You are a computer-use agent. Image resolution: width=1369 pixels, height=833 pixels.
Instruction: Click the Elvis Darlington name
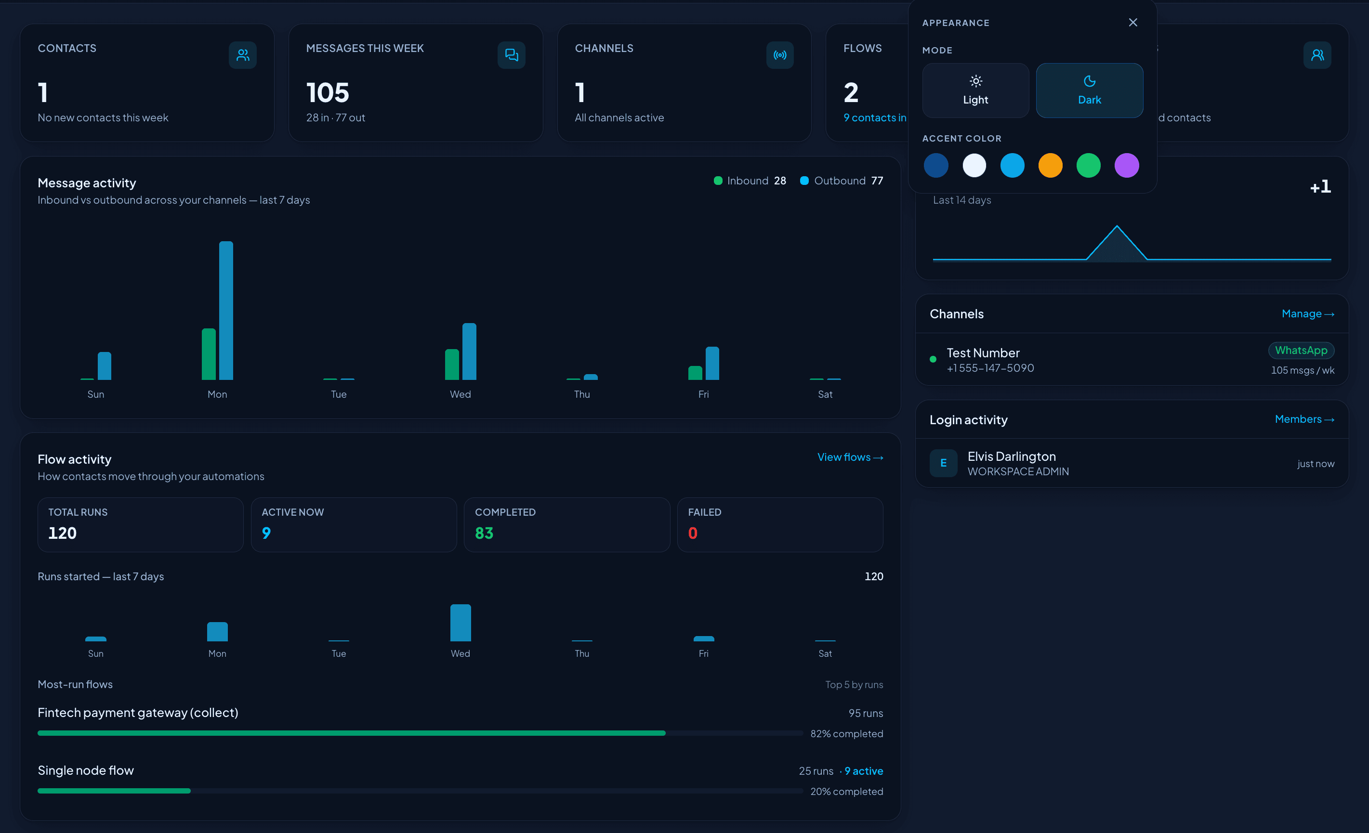click(x=1012, y=456)
